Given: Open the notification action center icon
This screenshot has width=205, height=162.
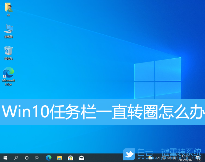Looking at the screenshot, I should click(x=198, y=158).
